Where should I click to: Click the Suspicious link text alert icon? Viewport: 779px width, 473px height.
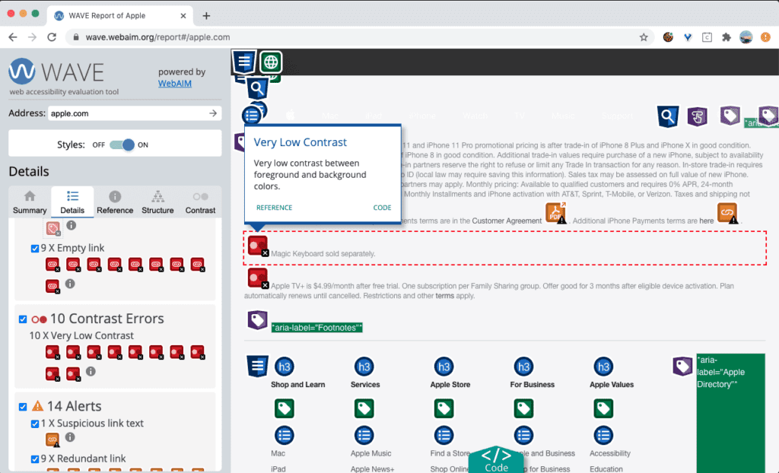tap(52, 440)
